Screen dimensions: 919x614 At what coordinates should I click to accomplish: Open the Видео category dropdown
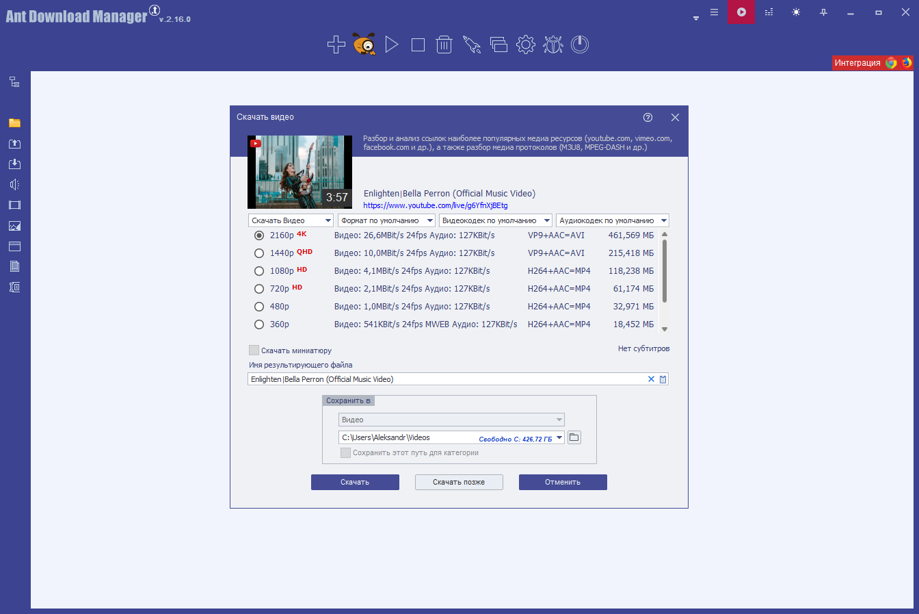pos(451,420)
